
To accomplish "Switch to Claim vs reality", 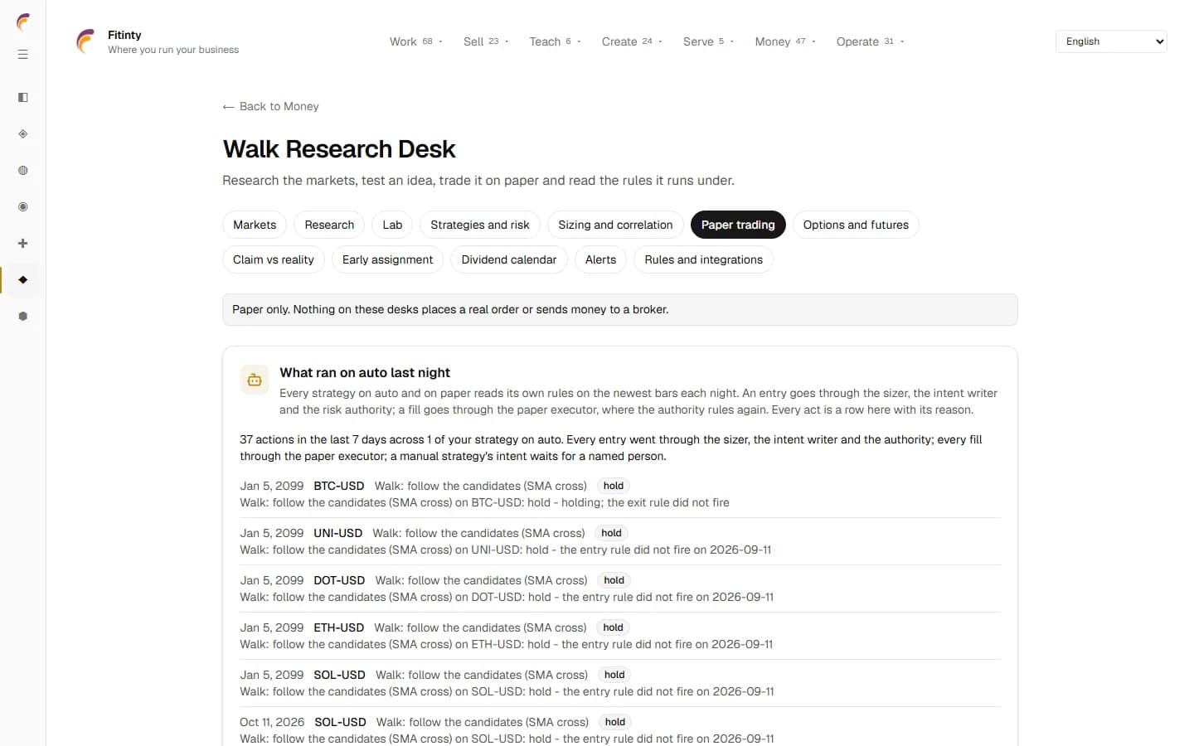I will (x=274, y=259).
